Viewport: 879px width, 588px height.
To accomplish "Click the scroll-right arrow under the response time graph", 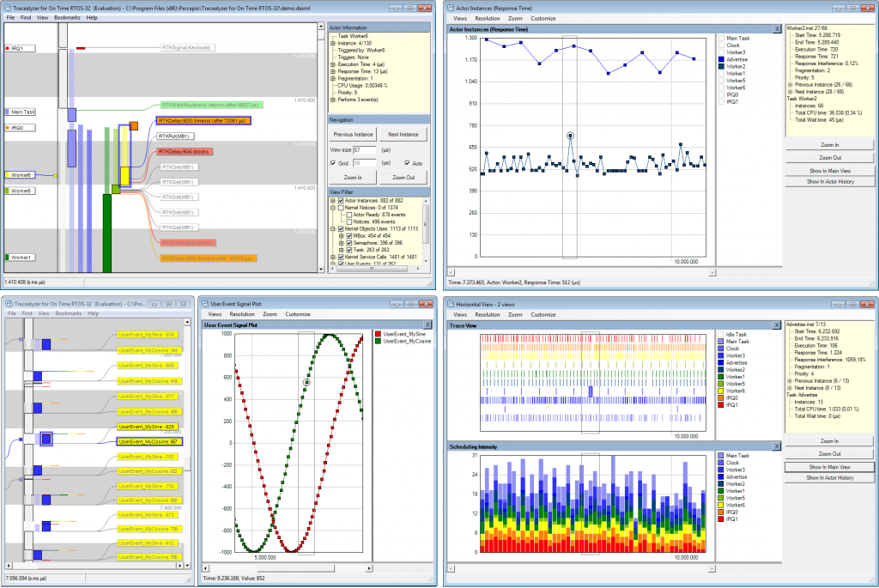I will coord(712,272).
